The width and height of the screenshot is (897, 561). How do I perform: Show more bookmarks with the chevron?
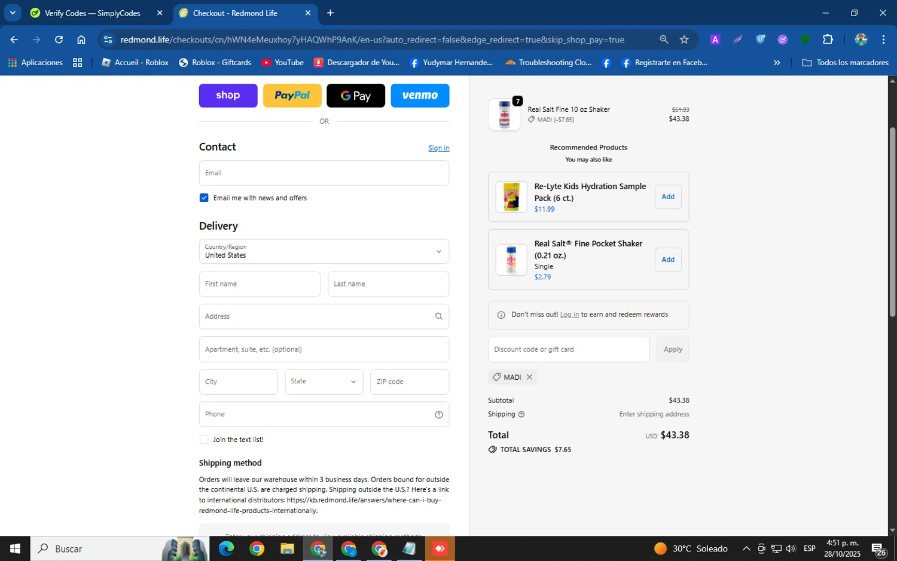pyautogui.click(x=777, y=62)
